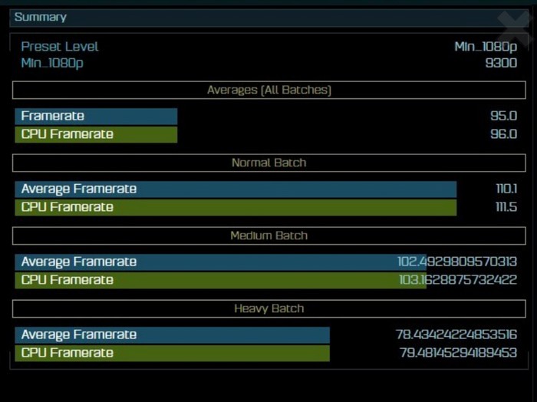Click the Medium Batch section header
537x402 pixels.
click(x=268, y=236)
